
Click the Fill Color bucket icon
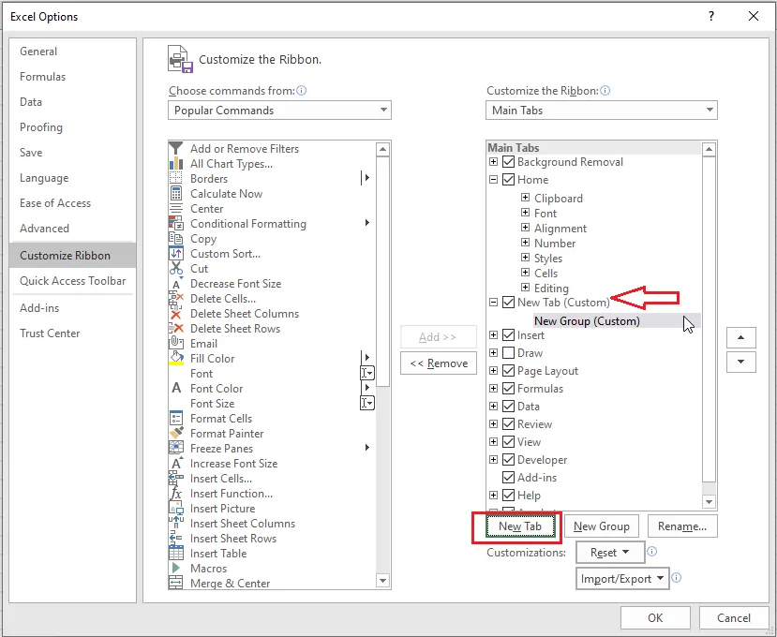coord(176,358)
